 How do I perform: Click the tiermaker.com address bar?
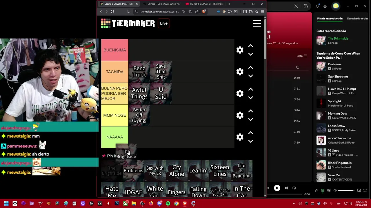(159, 12)
